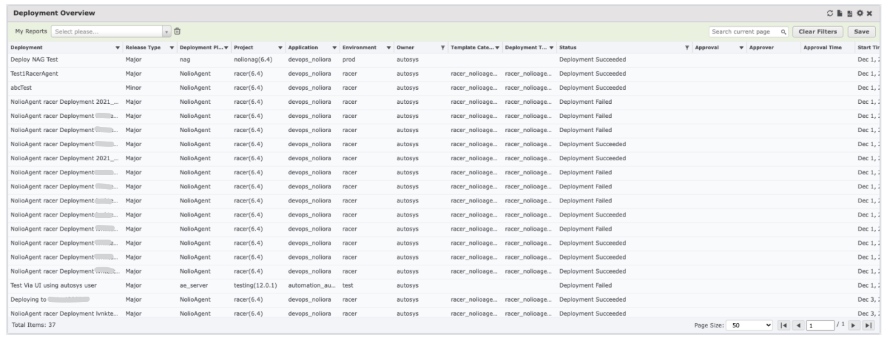Open the Approval column dropdown arrow
This screenshot has height=339, width=886.
pos(742,48)
